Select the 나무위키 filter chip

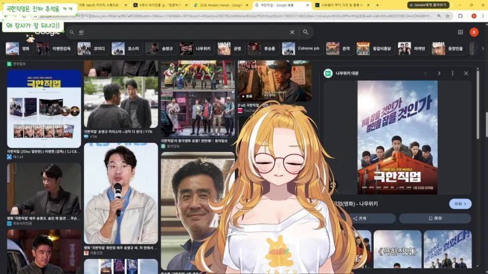196,49
